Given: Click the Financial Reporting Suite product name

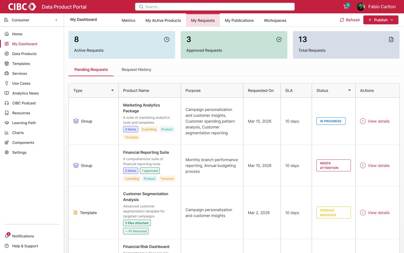Looking at the screenshot, I should (146, 152).
